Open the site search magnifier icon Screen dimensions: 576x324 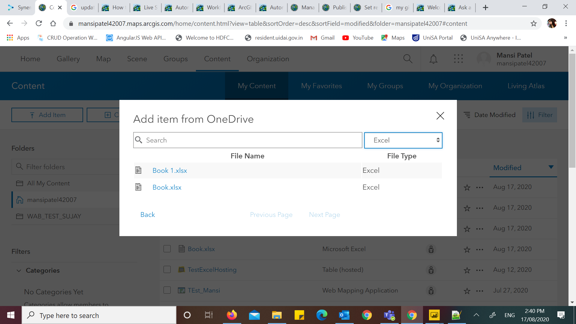[x=408, y=59]
